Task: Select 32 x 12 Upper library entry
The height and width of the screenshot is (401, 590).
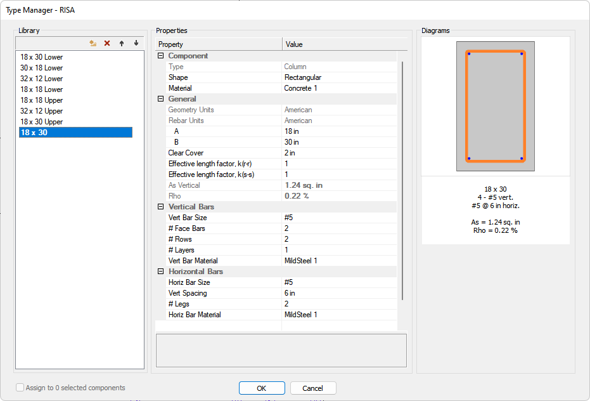Action: 42,111
